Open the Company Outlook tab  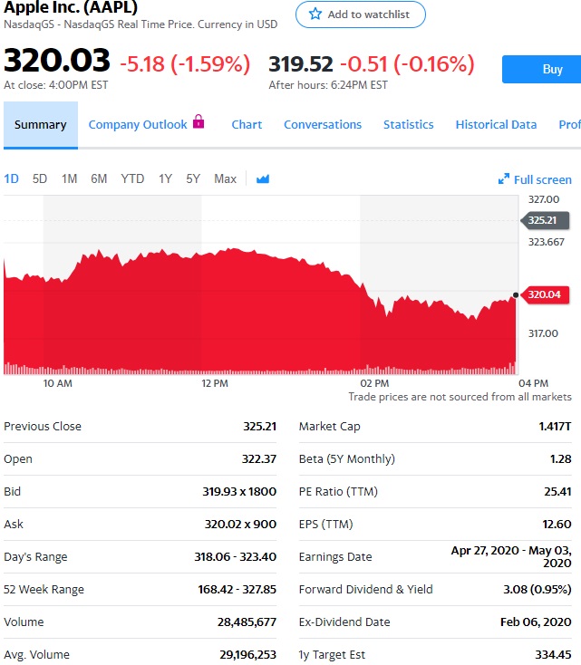click(138, 125)
